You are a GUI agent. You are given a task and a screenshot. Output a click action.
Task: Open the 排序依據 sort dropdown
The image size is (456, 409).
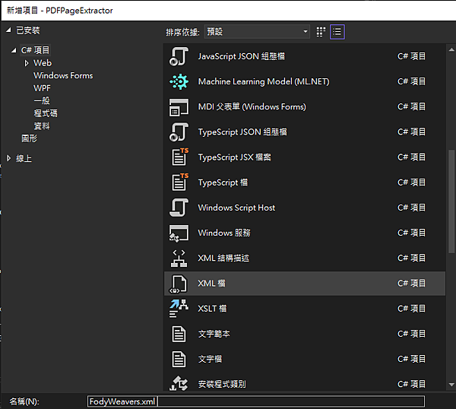pyautogui.click(x=257, y=32)
